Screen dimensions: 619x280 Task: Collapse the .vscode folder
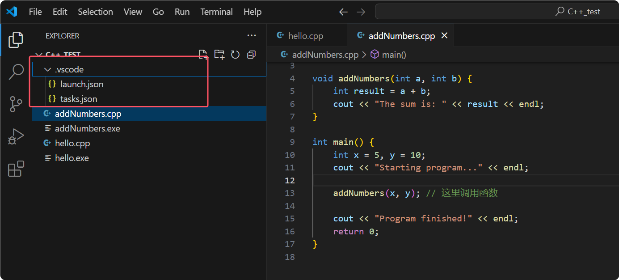coord(48,70)
